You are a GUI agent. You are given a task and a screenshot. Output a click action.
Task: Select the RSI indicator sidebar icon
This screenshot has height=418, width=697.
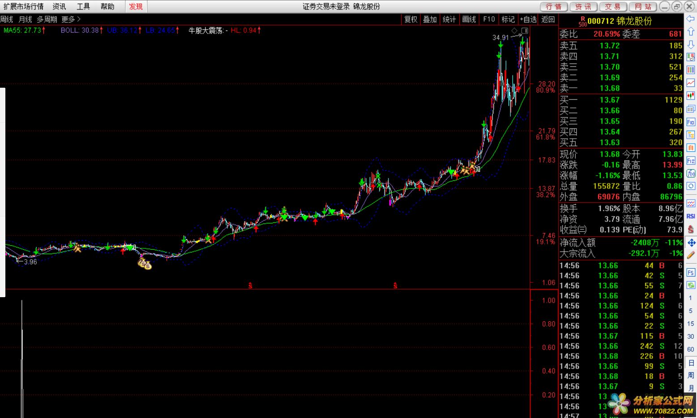click(x=691, y=216)
